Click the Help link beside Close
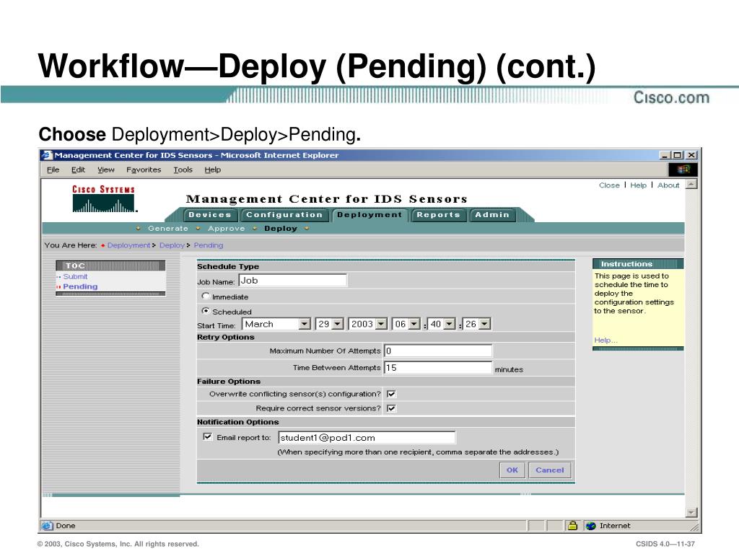This screenshot has height=554, width=739. (638, 185)
